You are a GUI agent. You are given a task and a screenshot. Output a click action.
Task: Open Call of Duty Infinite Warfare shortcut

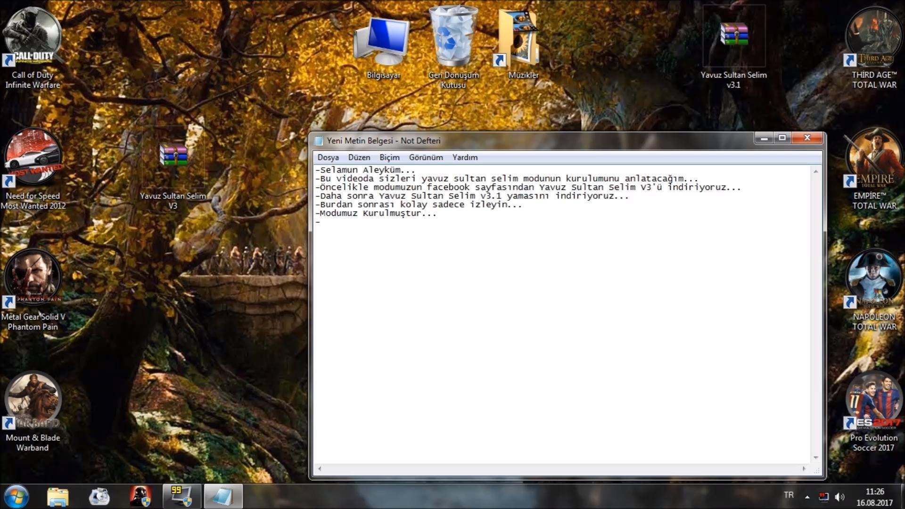tap(33, 47)
